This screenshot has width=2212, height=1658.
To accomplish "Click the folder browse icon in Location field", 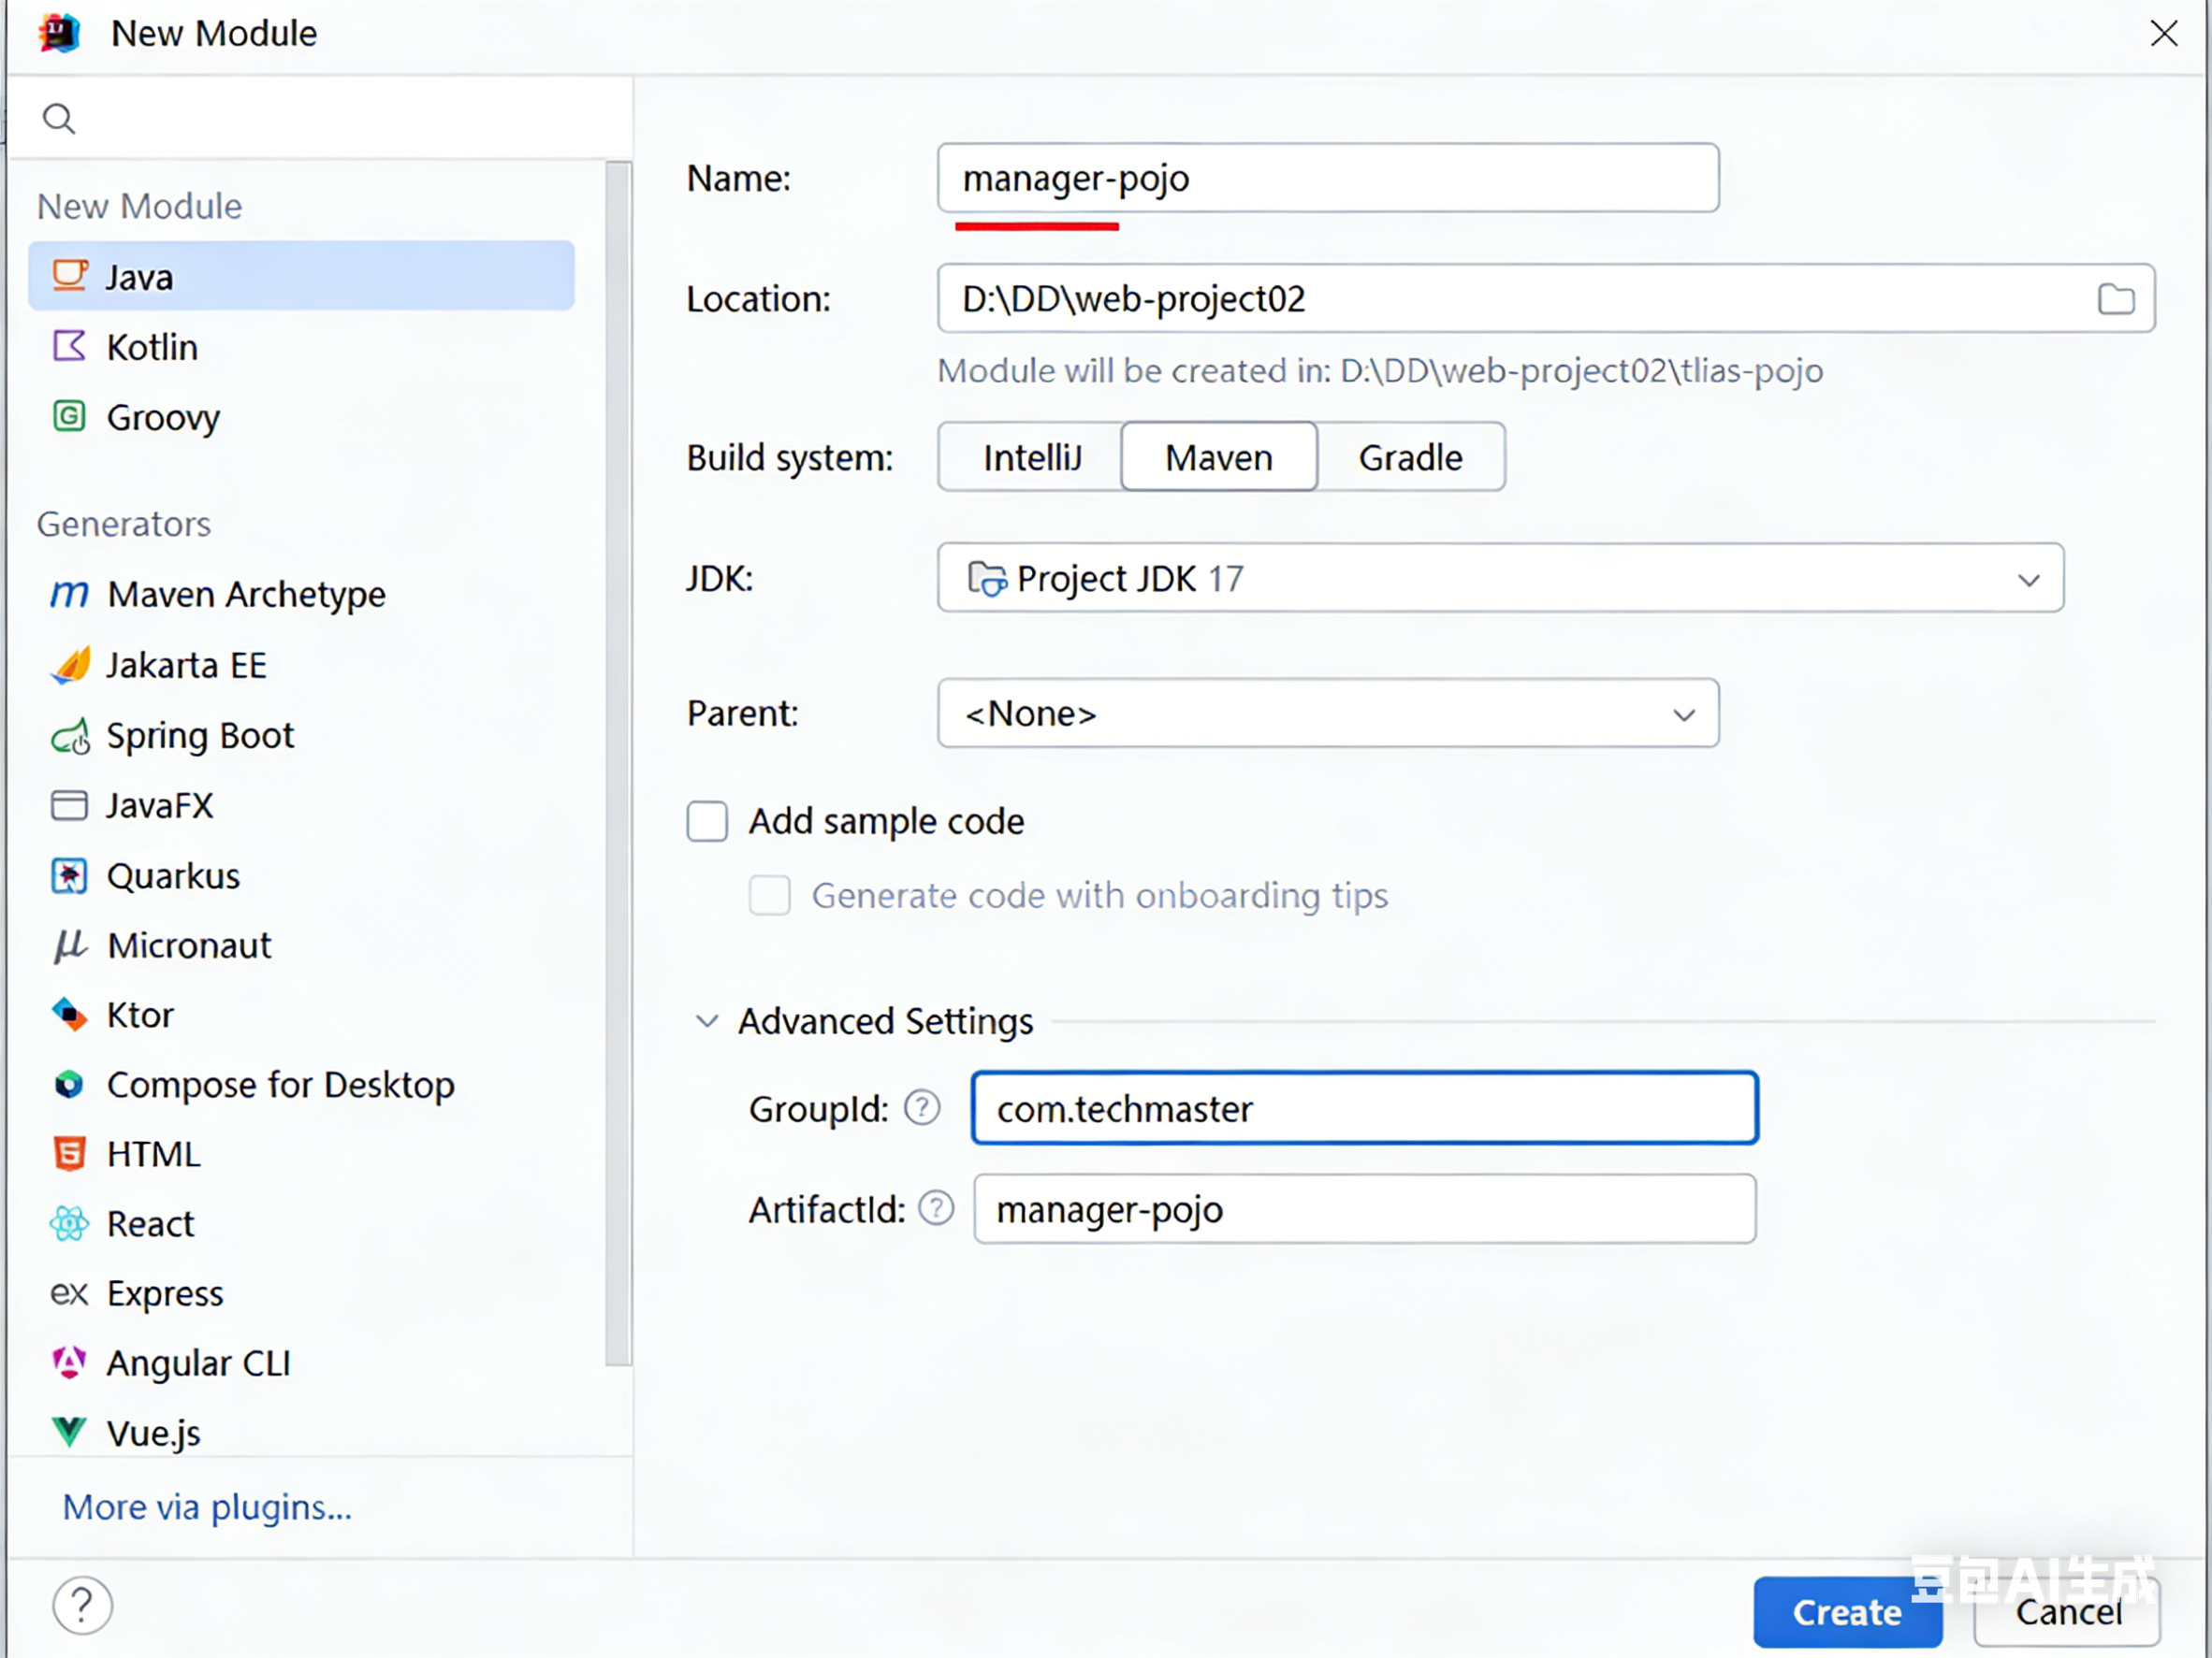I will click(2115, 299).
